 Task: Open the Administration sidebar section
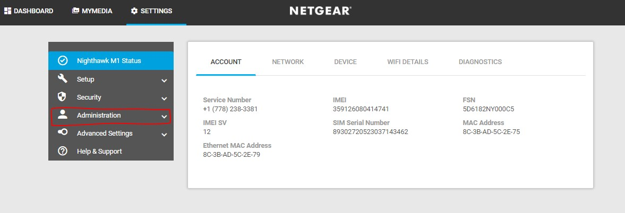(111, 116)
